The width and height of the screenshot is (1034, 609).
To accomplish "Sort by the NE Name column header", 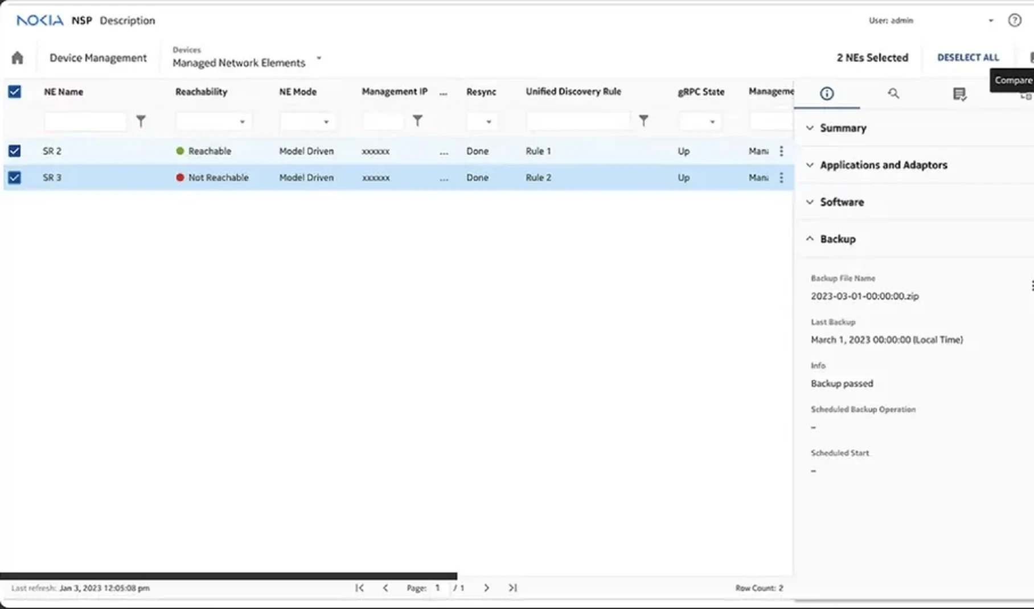I will 64,92.
